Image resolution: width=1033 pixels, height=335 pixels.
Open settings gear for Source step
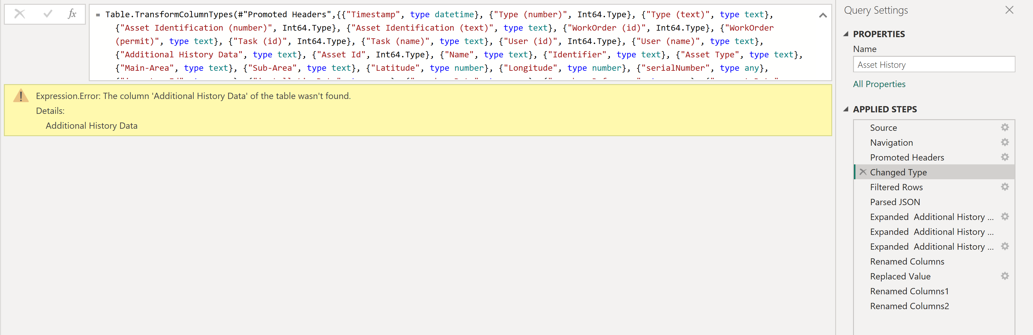click(x=1004, y=127)
